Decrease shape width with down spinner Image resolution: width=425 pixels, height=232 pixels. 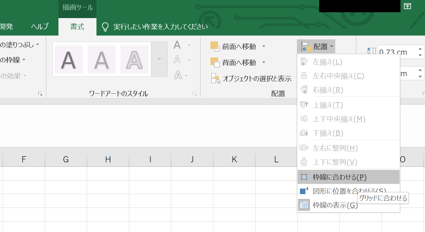[x=420, y=77]
